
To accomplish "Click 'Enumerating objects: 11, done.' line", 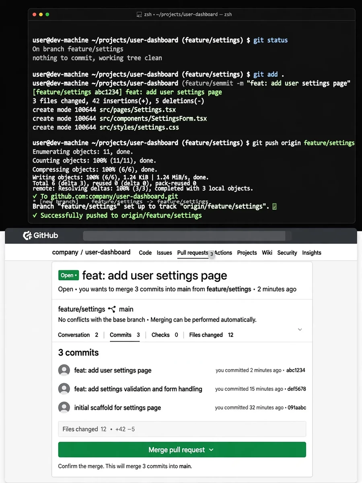I will (82, 152).
